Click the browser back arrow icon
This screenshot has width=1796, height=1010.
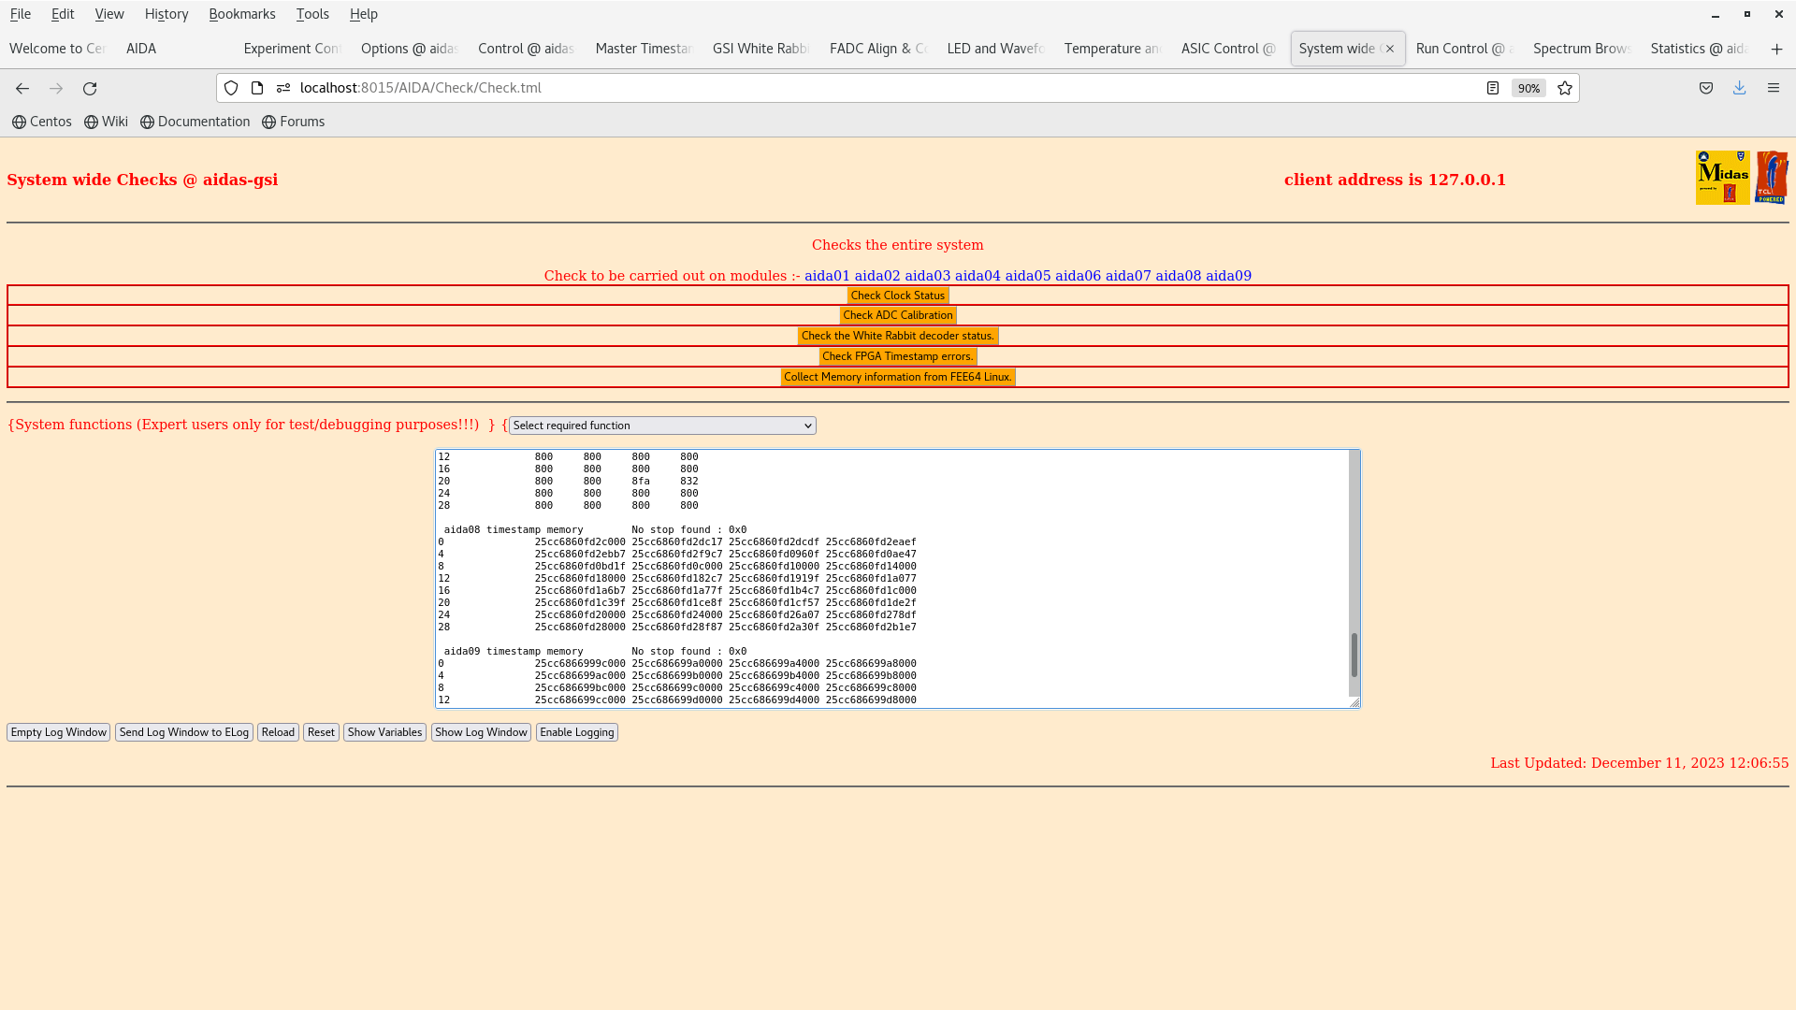pos(22,88)
